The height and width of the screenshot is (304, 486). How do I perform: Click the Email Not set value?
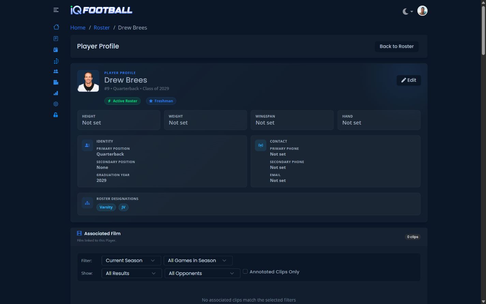278,180
